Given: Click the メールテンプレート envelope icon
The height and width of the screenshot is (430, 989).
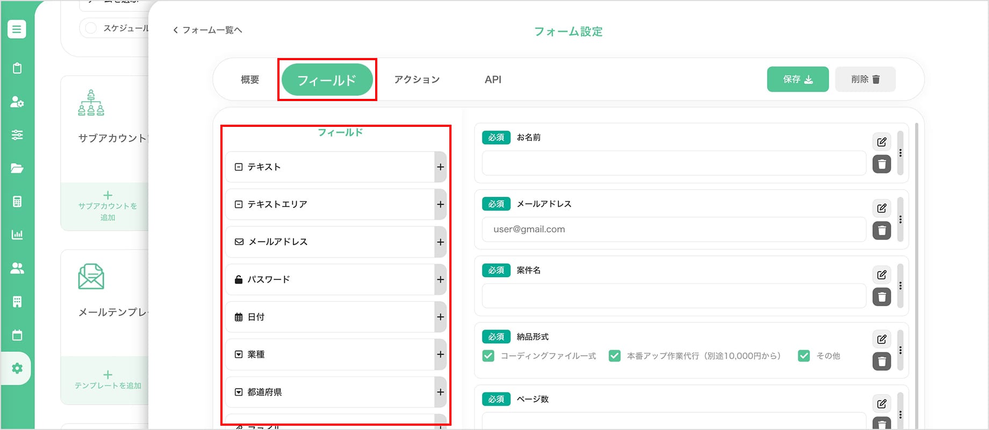Looking at the screenshot, I should point(91,276).
